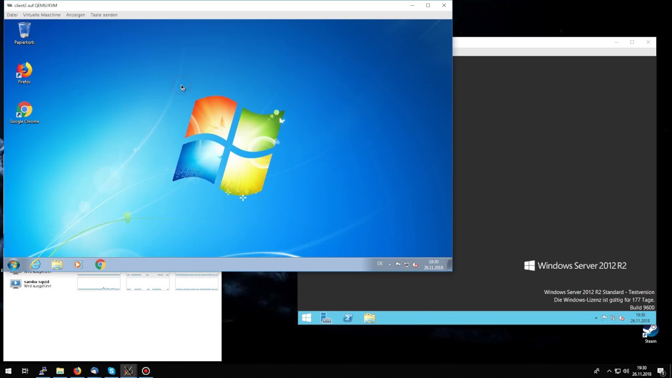Open the People icon in host tray
Screen dimensions: 672x378
[596, 371]
